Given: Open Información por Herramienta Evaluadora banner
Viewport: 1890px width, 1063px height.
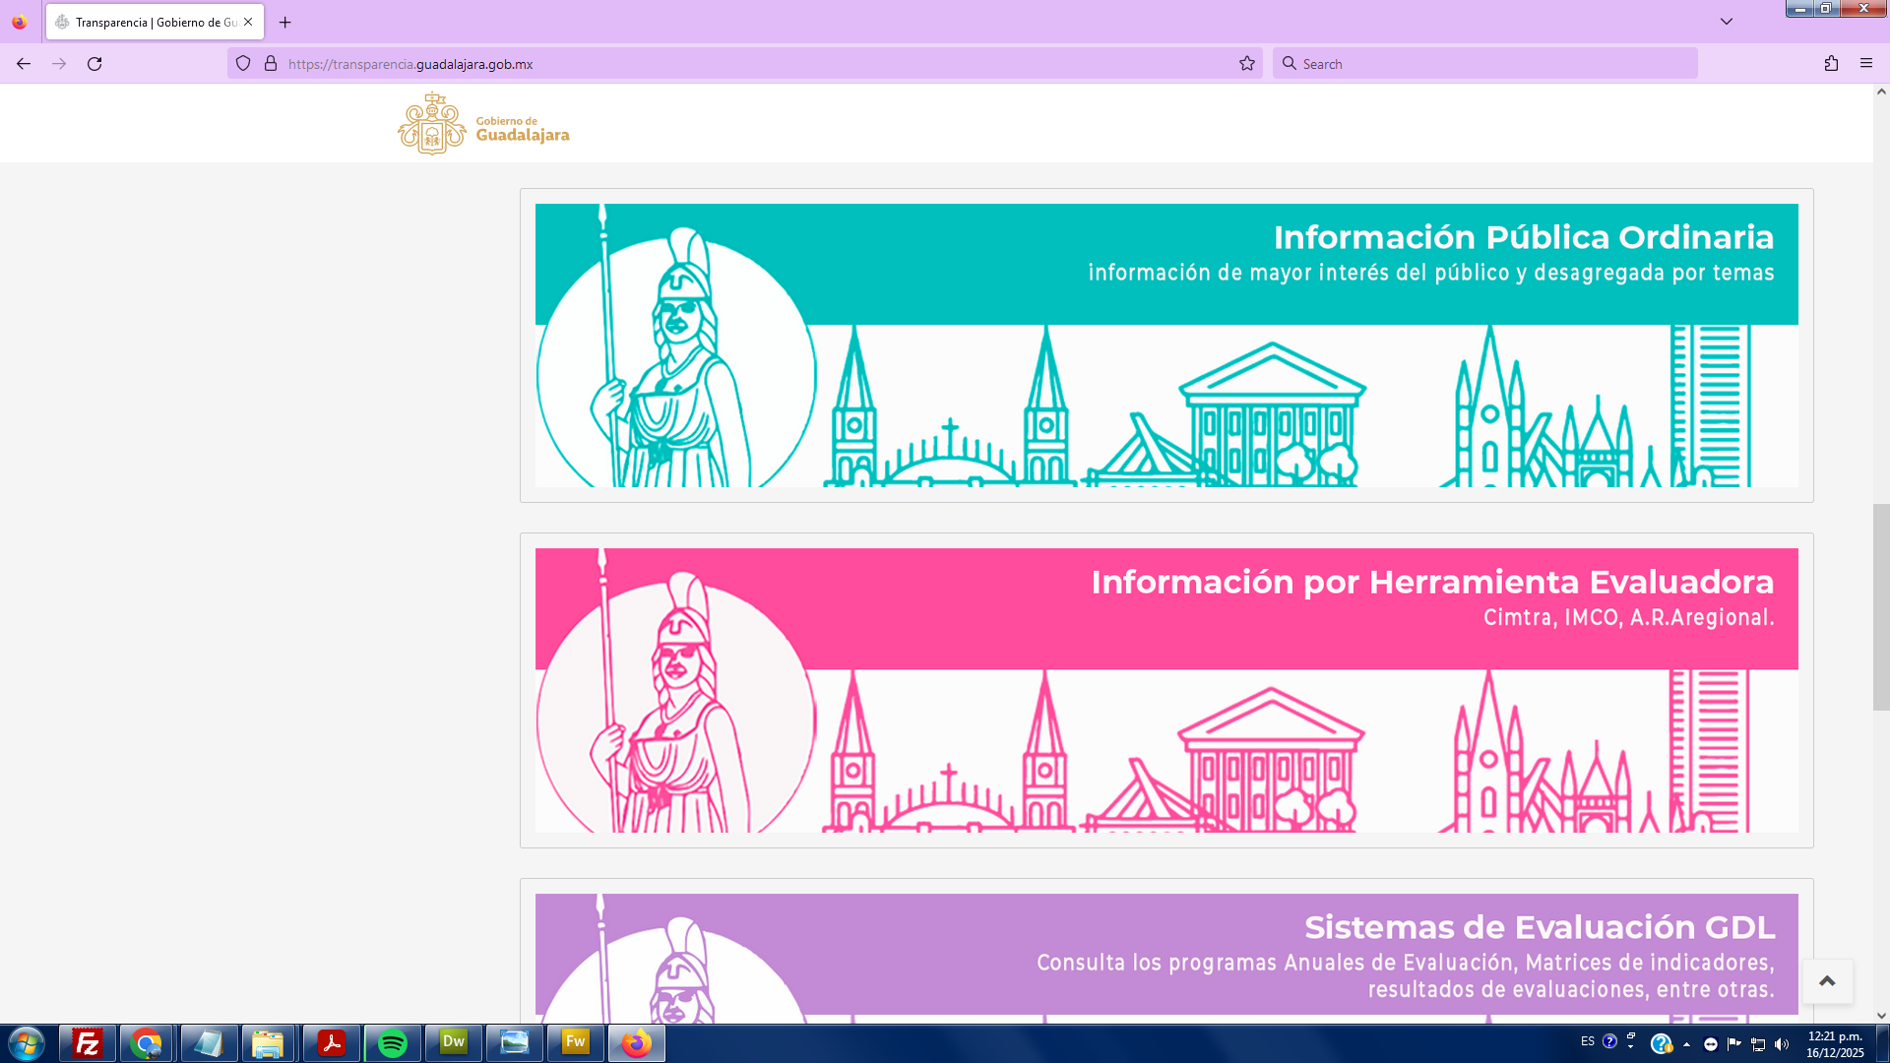Looking at the screenshot, I should [1165, 689].
